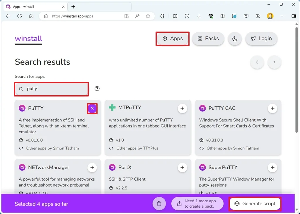Add SuperPuTTY to selection
Image resolution: width=300 pixels, height=214 pixels.
coord(272,168)
